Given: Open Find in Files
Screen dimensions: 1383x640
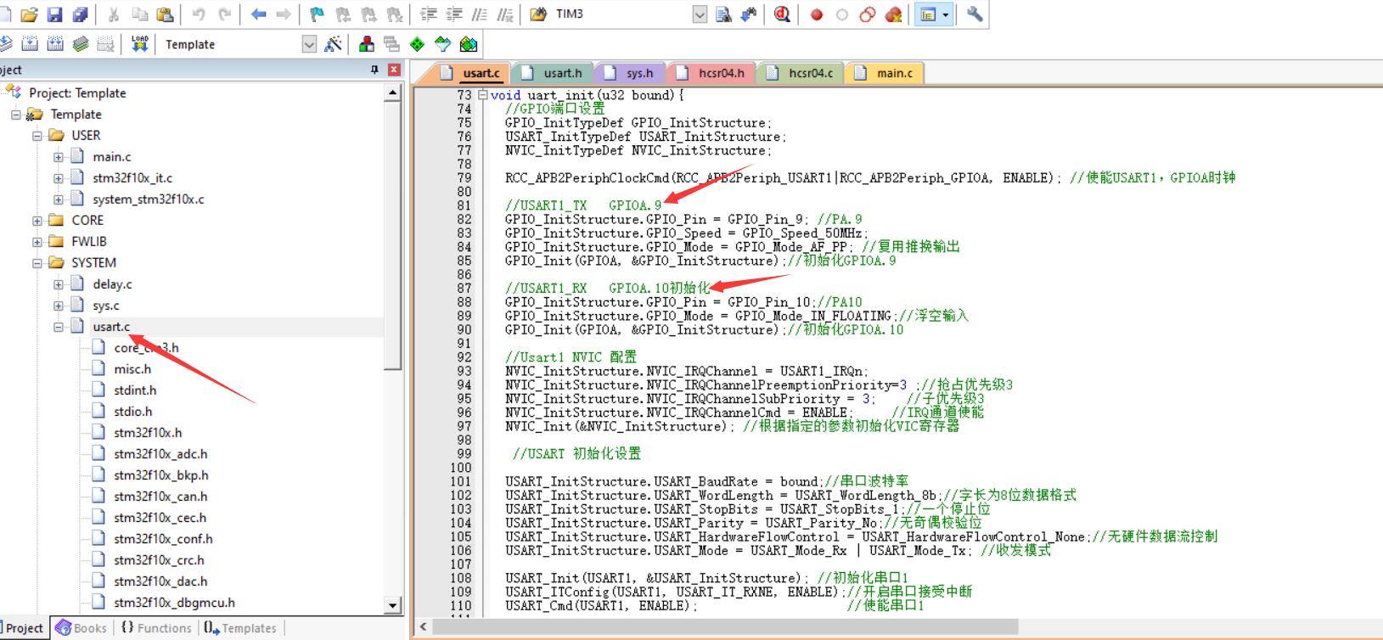Looking at the screenshot, I should click(538, 14).
